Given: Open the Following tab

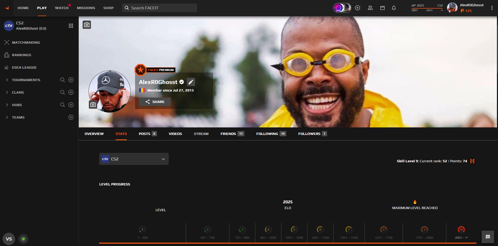Looking at the screenshot, I should 271,134.
